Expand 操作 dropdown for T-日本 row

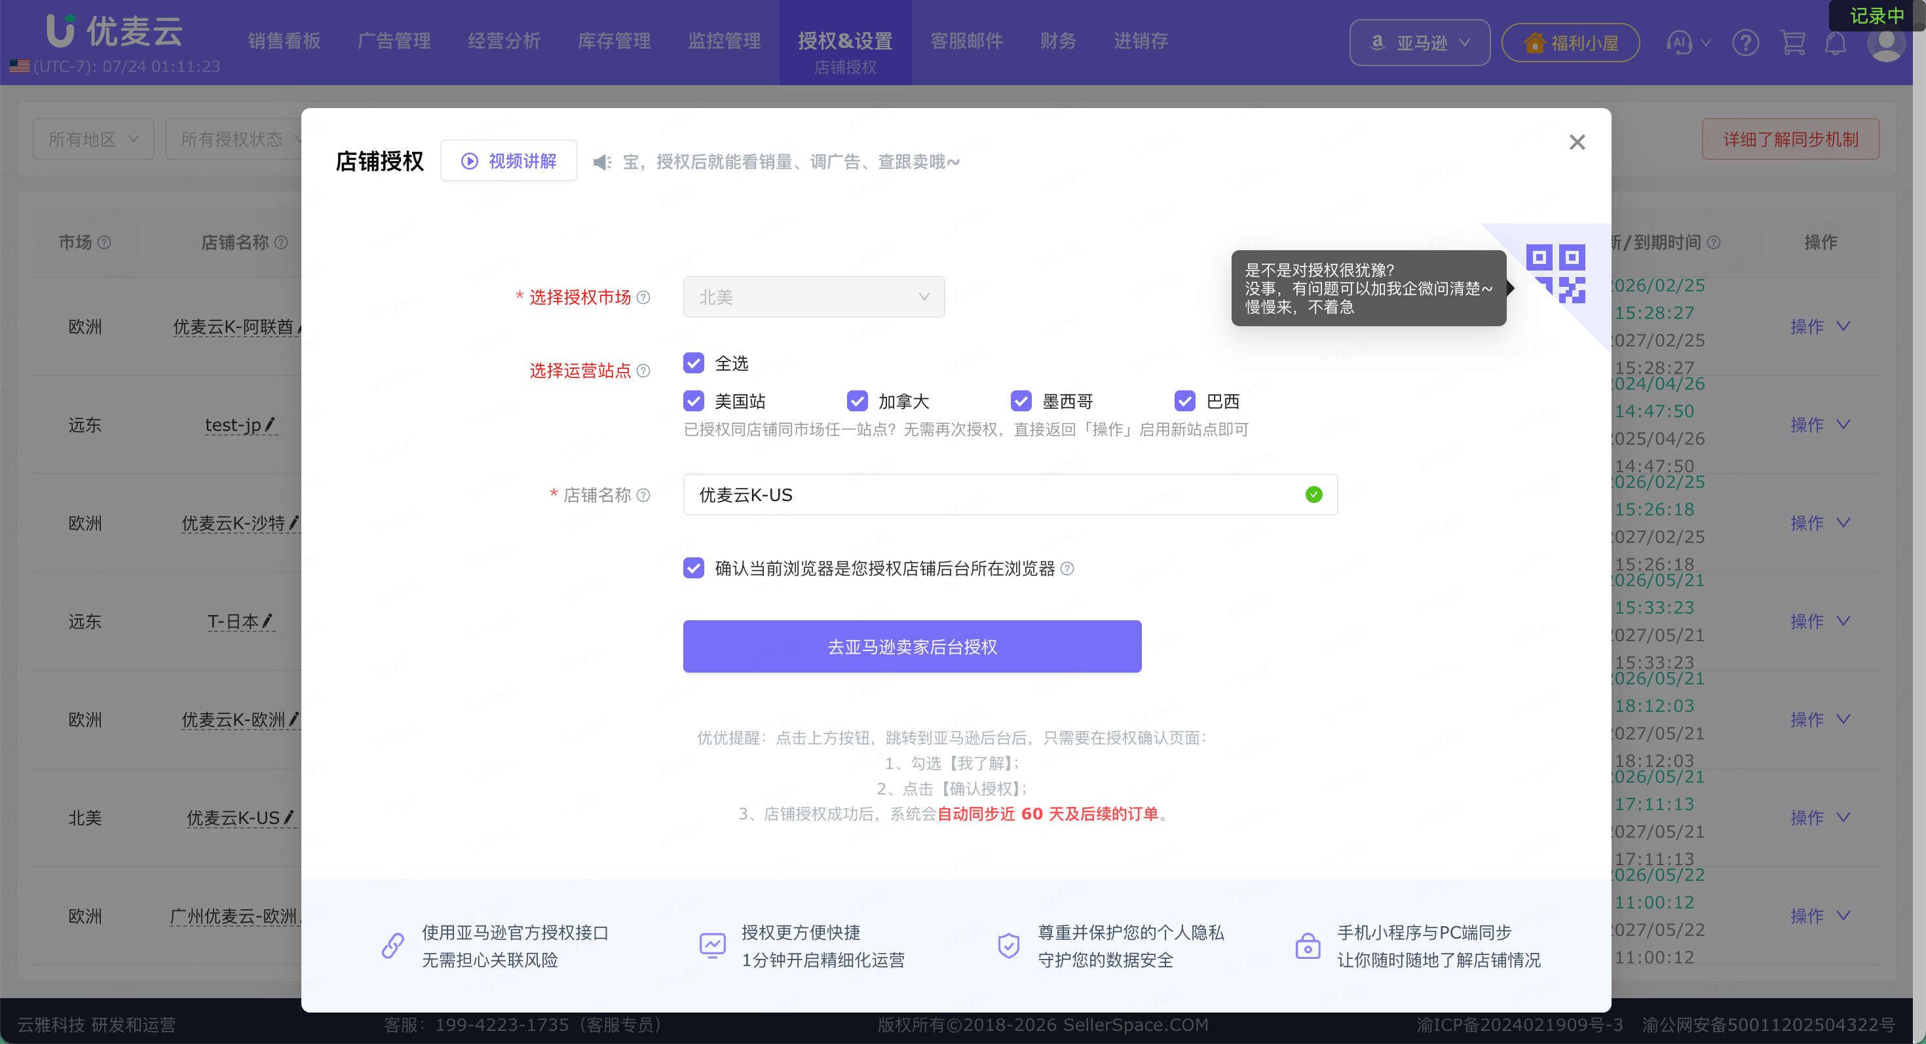pos(1820,621)
